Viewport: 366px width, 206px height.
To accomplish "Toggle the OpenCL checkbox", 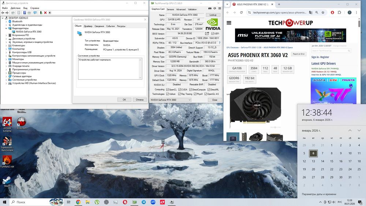I will 167,90.
